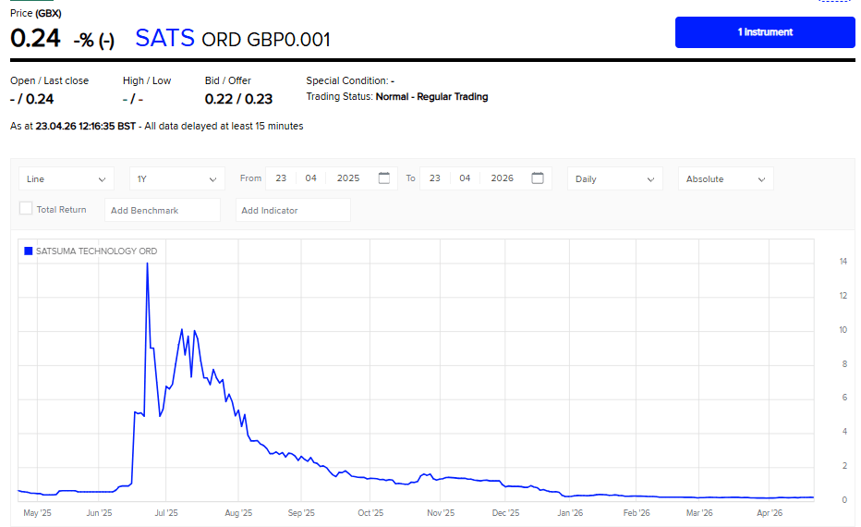This screenshot has height=527, width=861.
Task: Click the Add Benchmark input field
Action: (163, 211)
